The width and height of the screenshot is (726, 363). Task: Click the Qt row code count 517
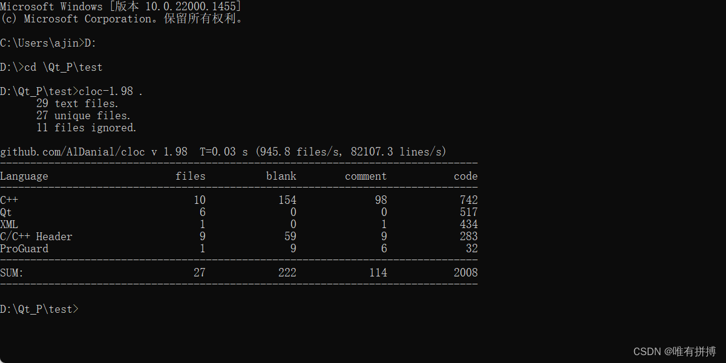[469, 212]
